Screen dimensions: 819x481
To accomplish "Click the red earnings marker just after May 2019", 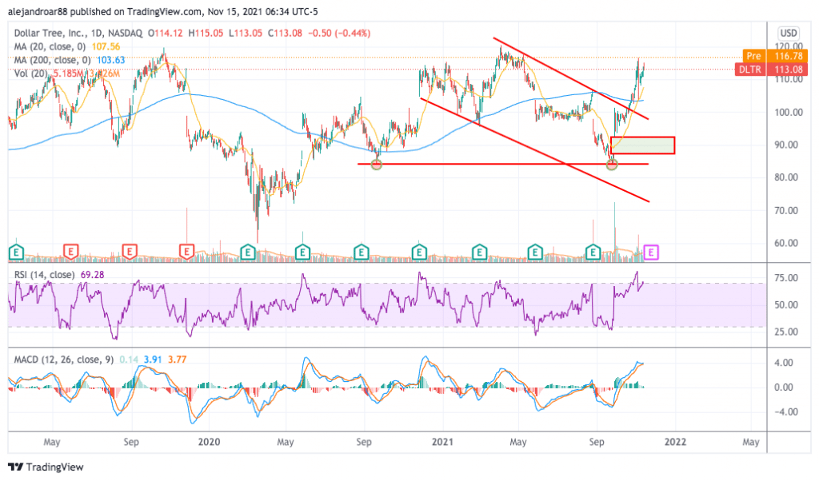I will 70,253.
